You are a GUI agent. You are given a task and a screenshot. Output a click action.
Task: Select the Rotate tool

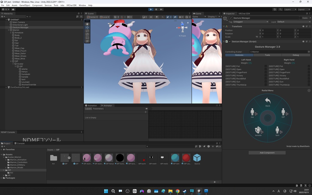point(87,31)
